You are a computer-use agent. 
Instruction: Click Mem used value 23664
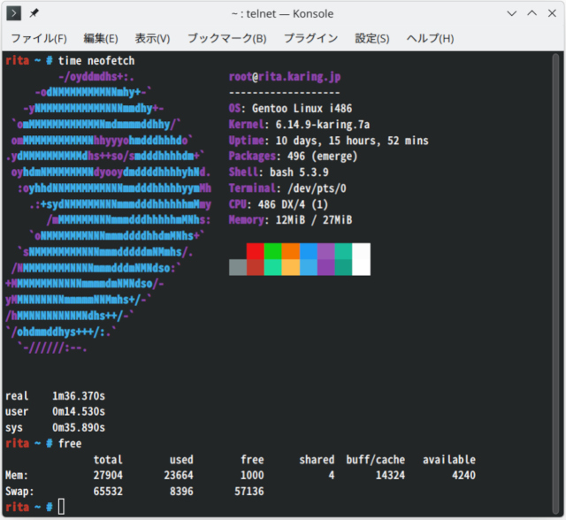pos(179,475)
